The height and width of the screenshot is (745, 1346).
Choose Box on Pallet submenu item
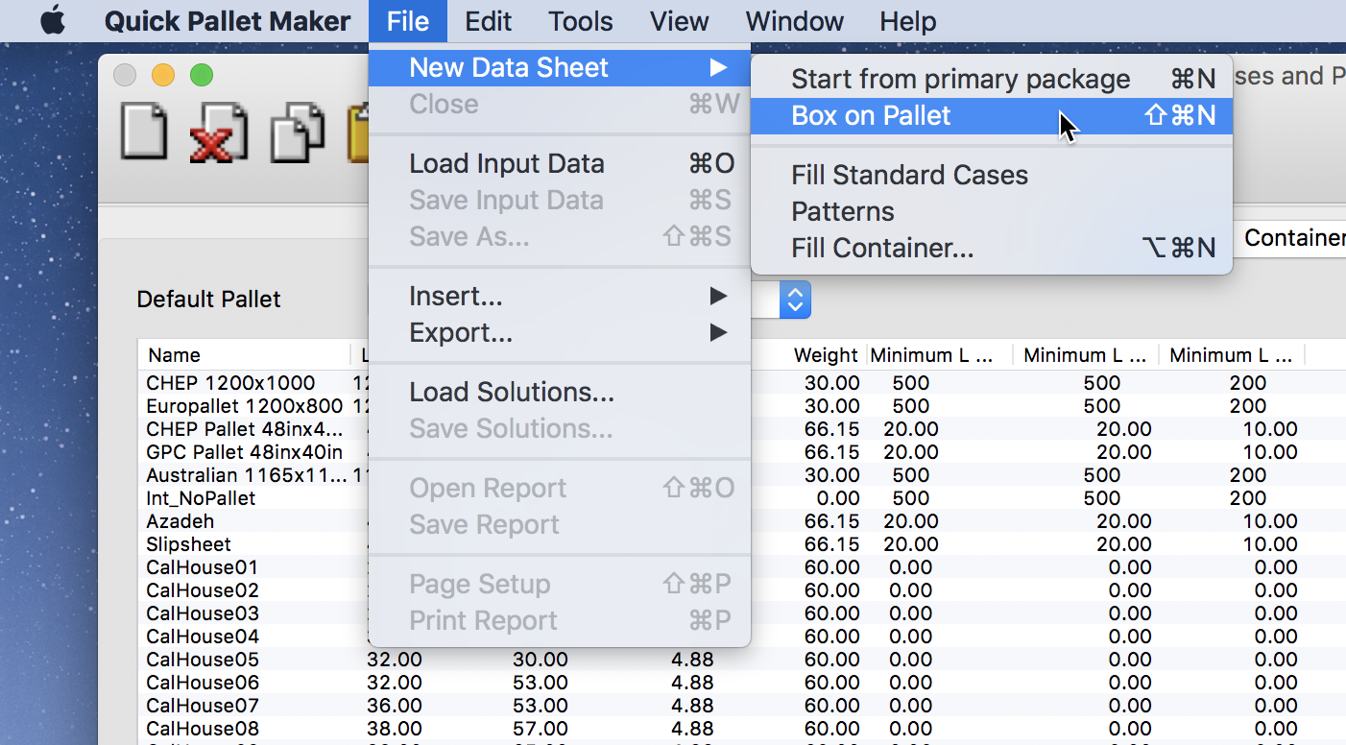(x=992, y=115)
